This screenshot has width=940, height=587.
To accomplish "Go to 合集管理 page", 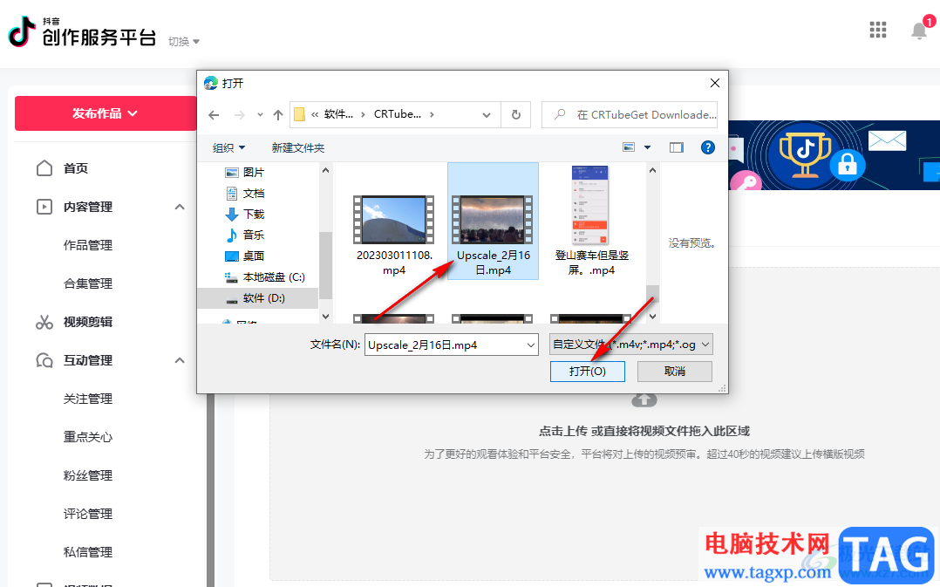I will 88,283.
